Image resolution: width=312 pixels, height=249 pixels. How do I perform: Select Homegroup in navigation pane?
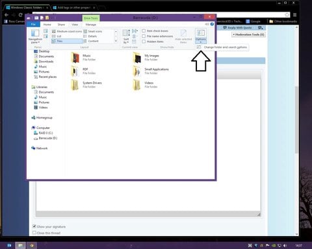click(x=42, y=117)
